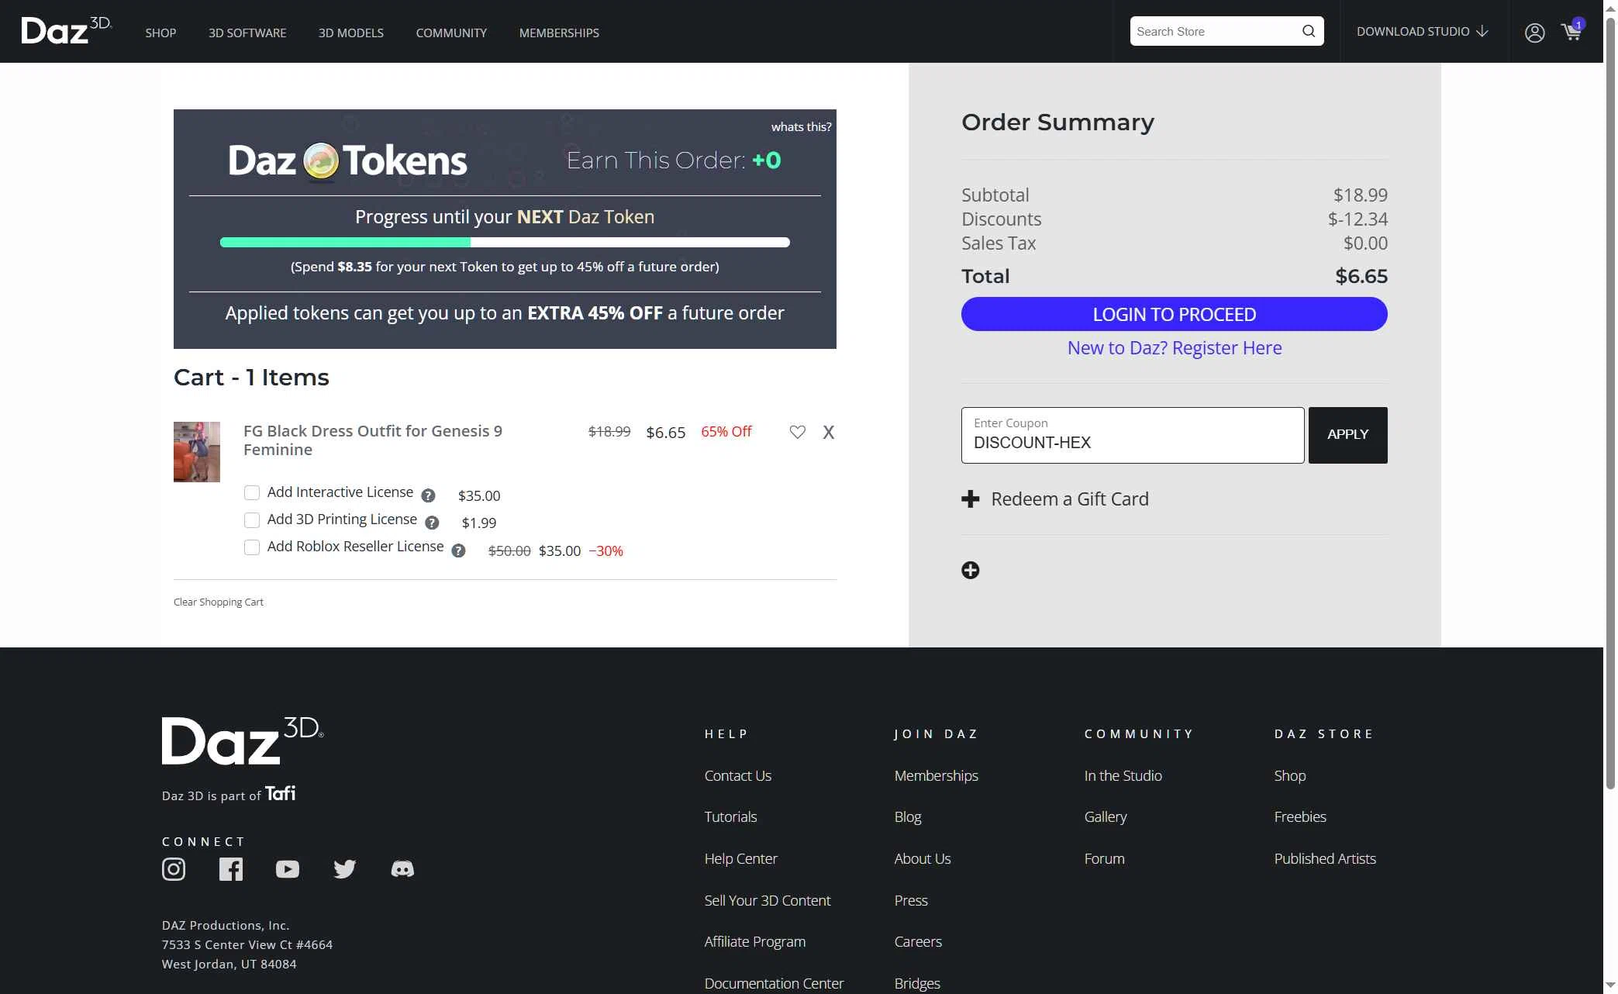Click the user account profile icon
This screenshot has width=1618, height=994.
[1534, 33]
